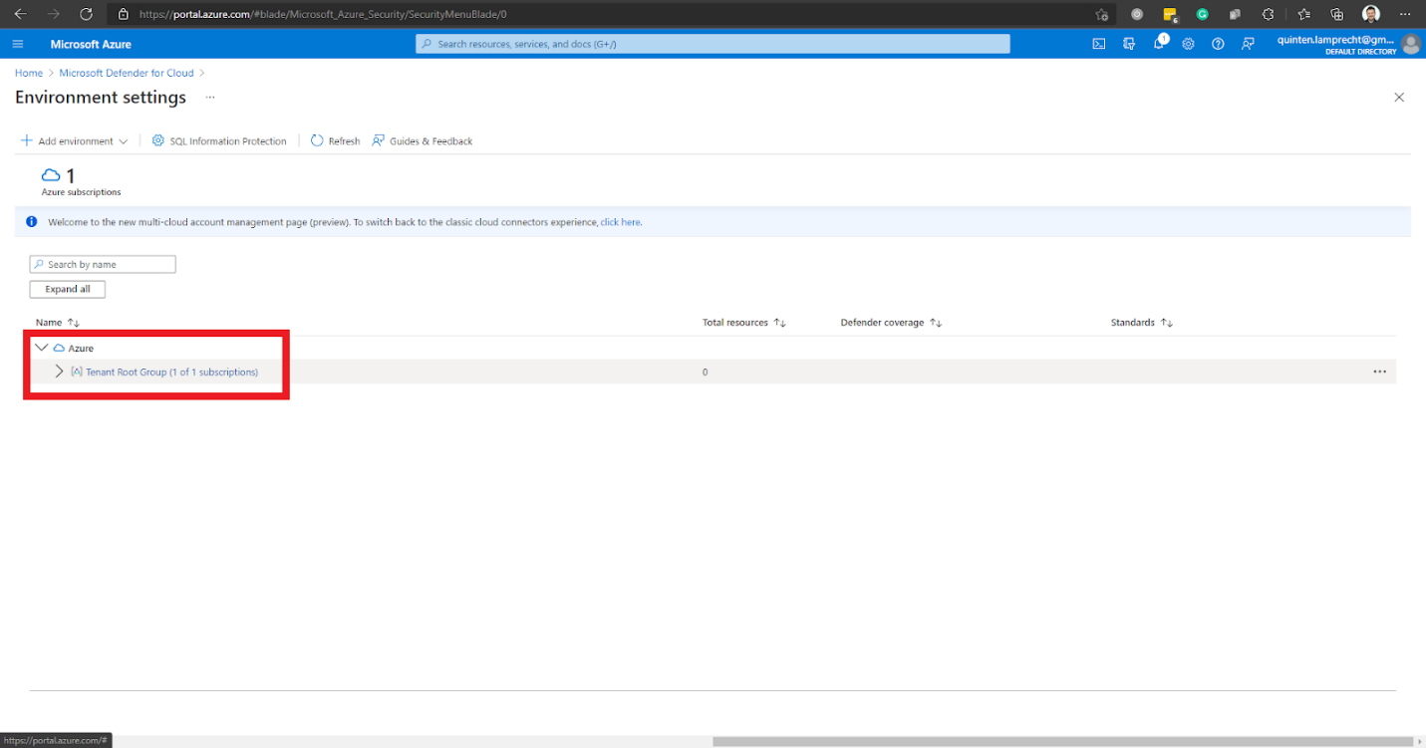The width and height of the screenshot is (1426, 748).
Task: Open the Directories and subscriptions filter icon
Action: pos(1129,44)
